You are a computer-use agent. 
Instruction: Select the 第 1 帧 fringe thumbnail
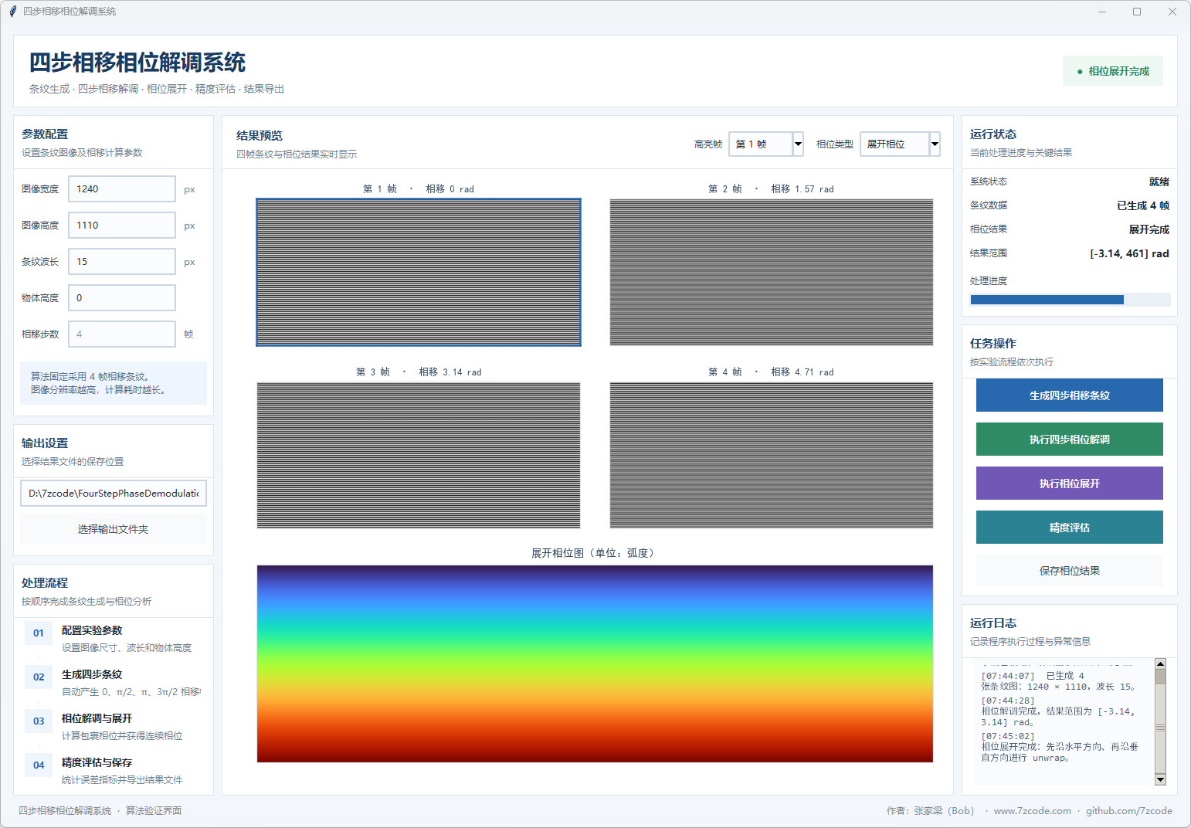[x=419, y=272]
